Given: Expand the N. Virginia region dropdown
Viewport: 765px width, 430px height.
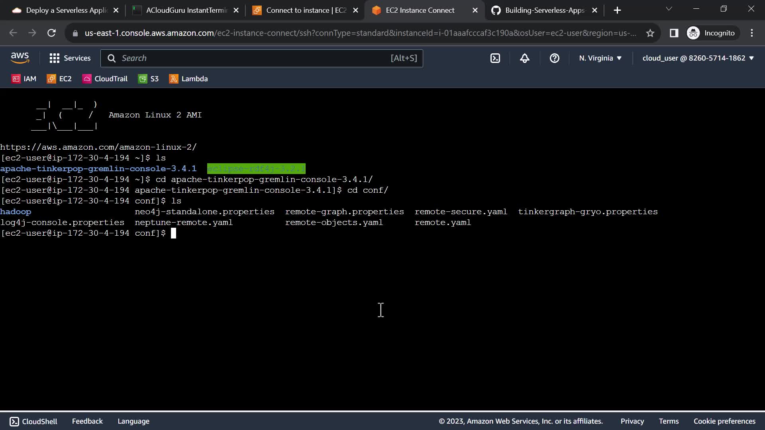Looking at the screenshot, I should (x=600, y=58).
